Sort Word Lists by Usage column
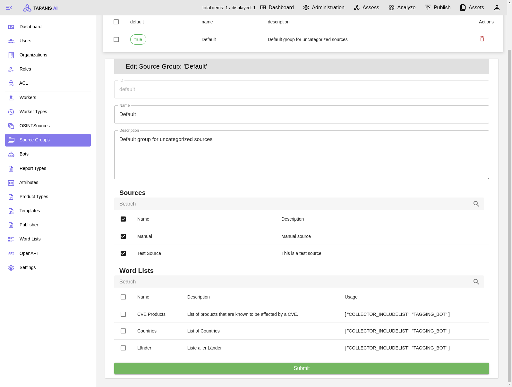512x387 pixels. (x=351, y=297)
